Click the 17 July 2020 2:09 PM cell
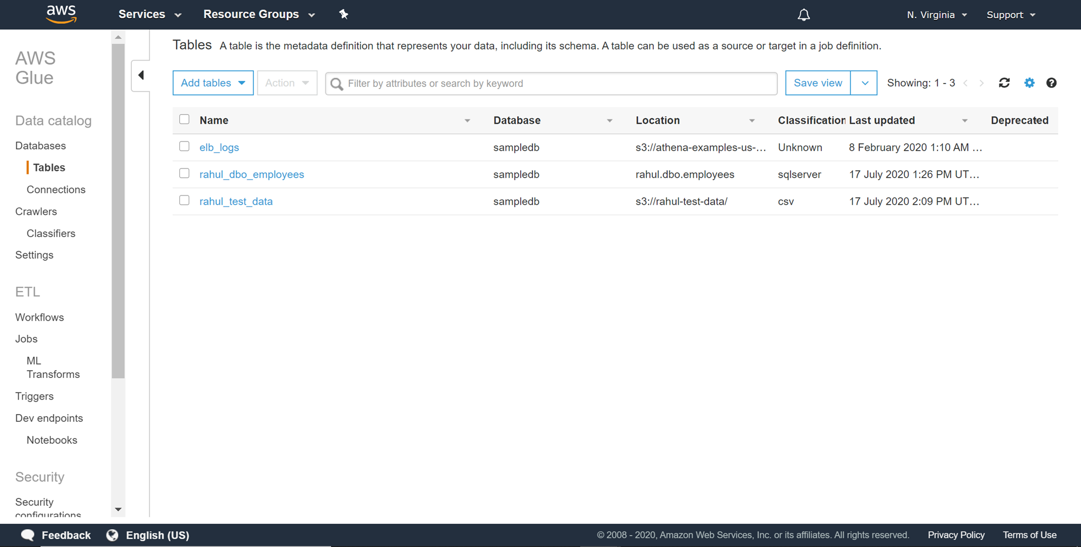Screen dimensions: 1081x547 [914, 201]
